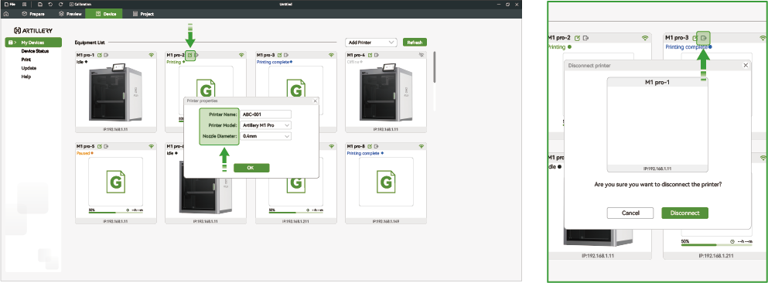
Task: Click the 'Offline' status of M1 pro-4
Action: tap(353, 62)
